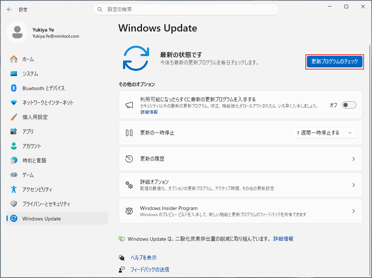Click the history clock icon
Image resolution: width=372 pixels, height=278 pixels.
coord(129,159)
